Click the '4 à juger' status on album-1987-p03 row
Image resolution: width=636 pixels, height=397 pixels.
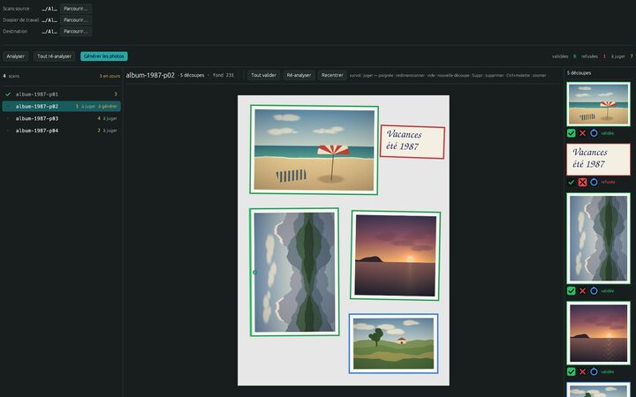point(107,118)
